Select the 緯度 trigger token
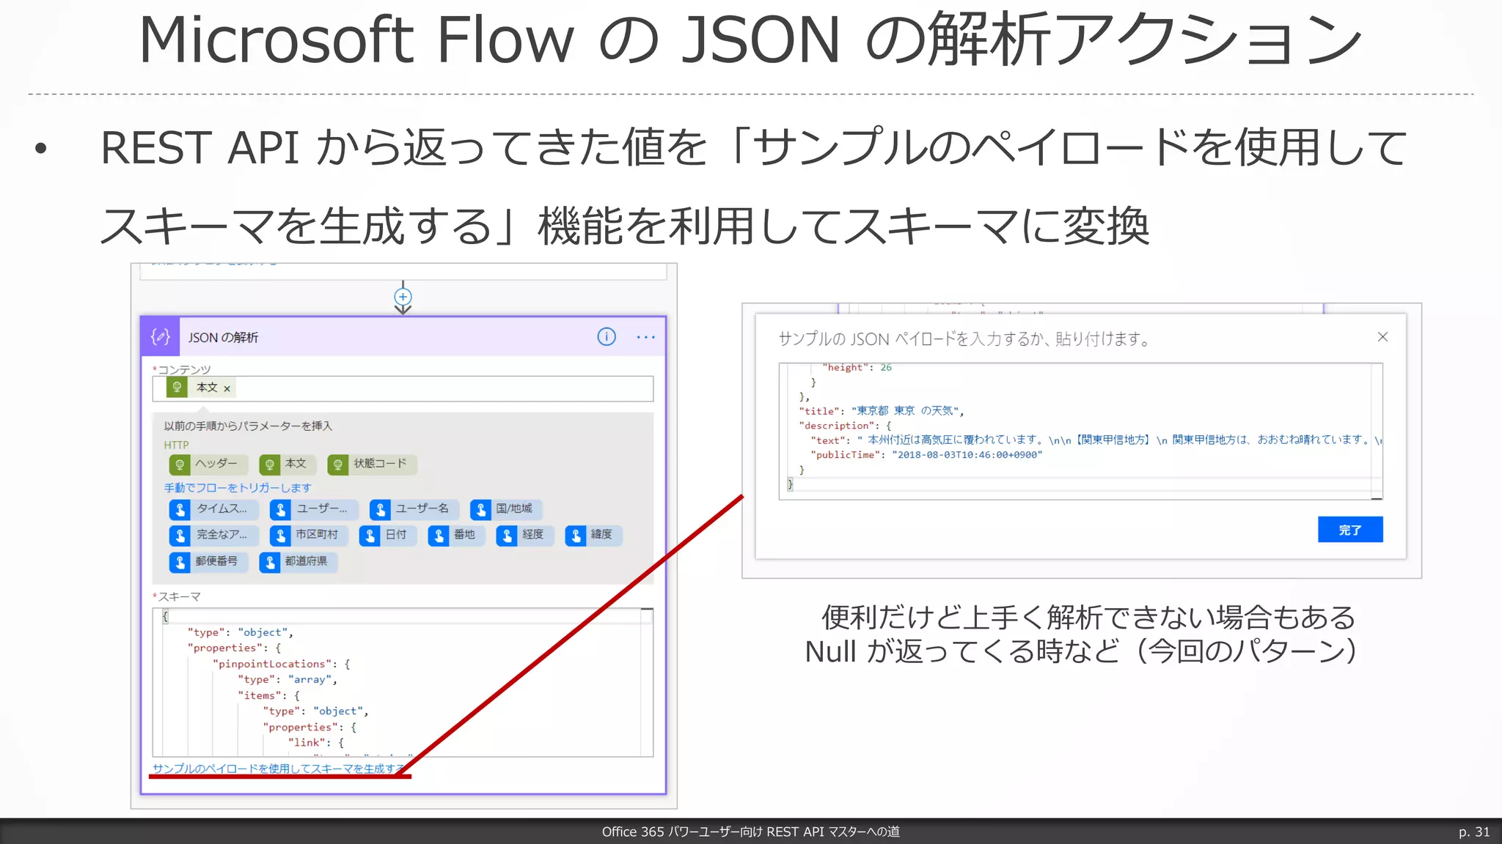This screenshot has width=1502, height=844. [x=593, y=536]
